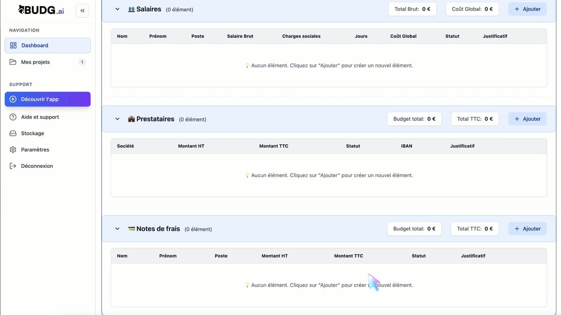561x315 pixels.
Task: Collapse the Prestataires section chevron
Action: pos(117,119)
